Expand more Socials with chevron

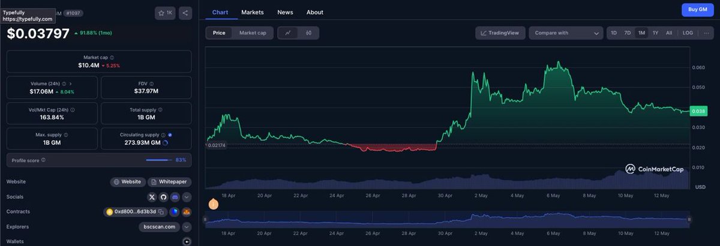[x=187, y=197]
